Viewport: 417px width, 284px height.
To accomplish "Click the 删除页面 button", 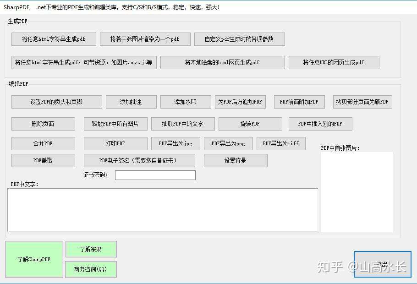I will (43, 124).
